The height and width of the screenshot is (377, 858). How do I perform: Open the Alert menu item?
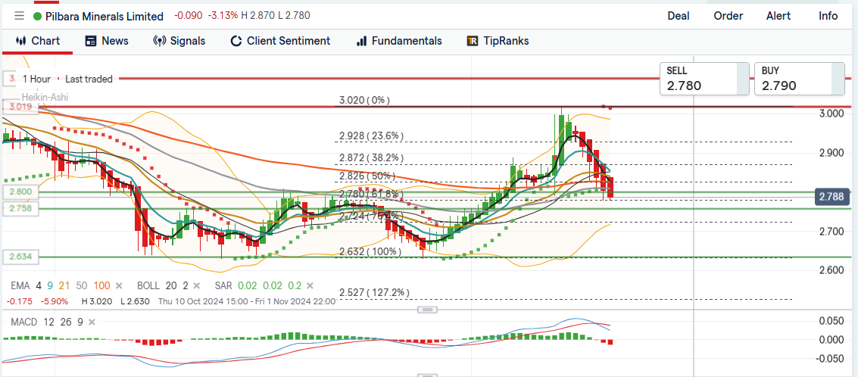coord(778,16)
